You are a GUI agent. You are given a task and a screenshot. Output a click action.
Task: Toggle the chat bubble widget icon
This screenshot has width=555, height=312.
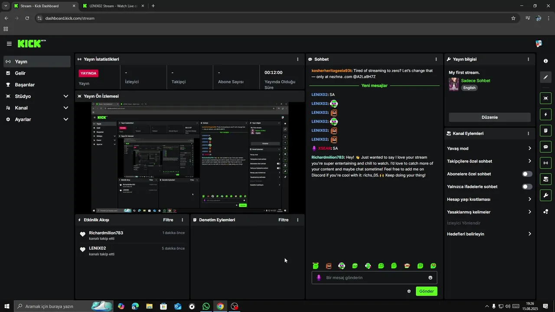pyautogui.click(x=545, y=147)
